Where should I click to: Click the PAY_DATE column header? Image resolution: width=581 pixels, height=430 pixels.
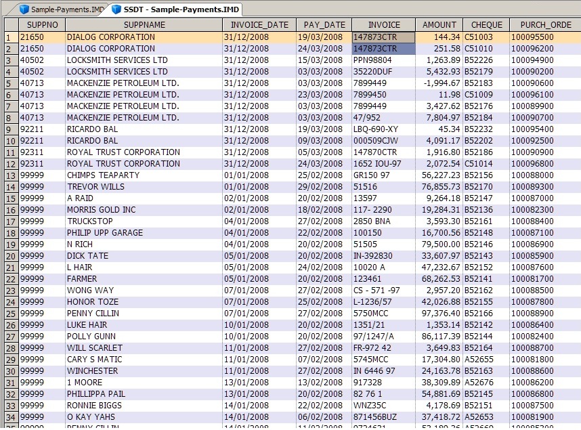323,25
